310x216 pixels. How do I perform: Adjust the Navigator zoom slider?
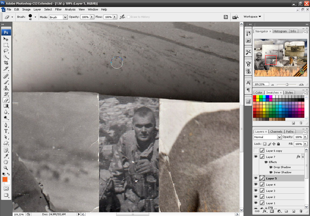click(287, 84)
